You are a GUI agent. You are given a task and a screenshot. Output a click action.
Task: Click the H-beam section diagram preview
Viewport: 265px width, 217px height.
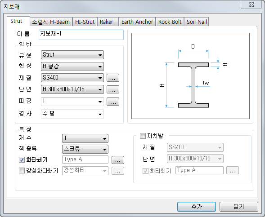[190, 76]
